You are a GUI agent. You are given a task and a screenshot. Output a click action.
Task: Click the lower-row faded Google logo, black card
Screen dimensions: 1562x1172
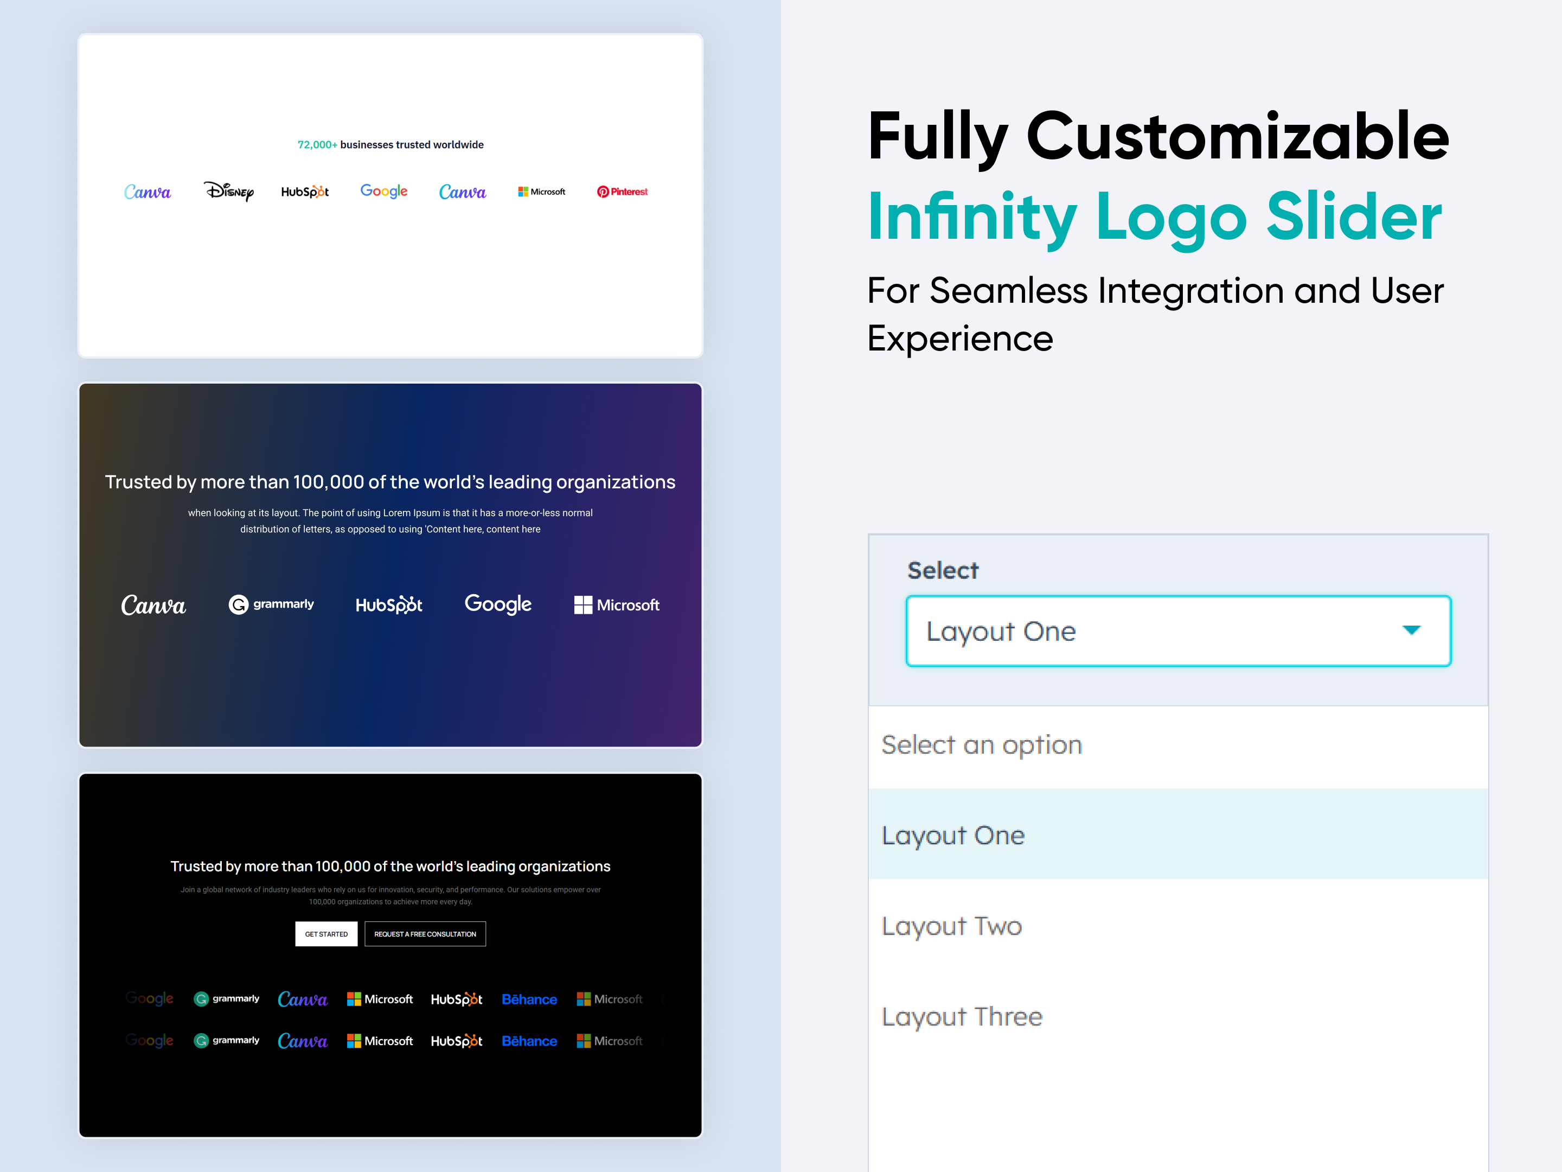150,1040
